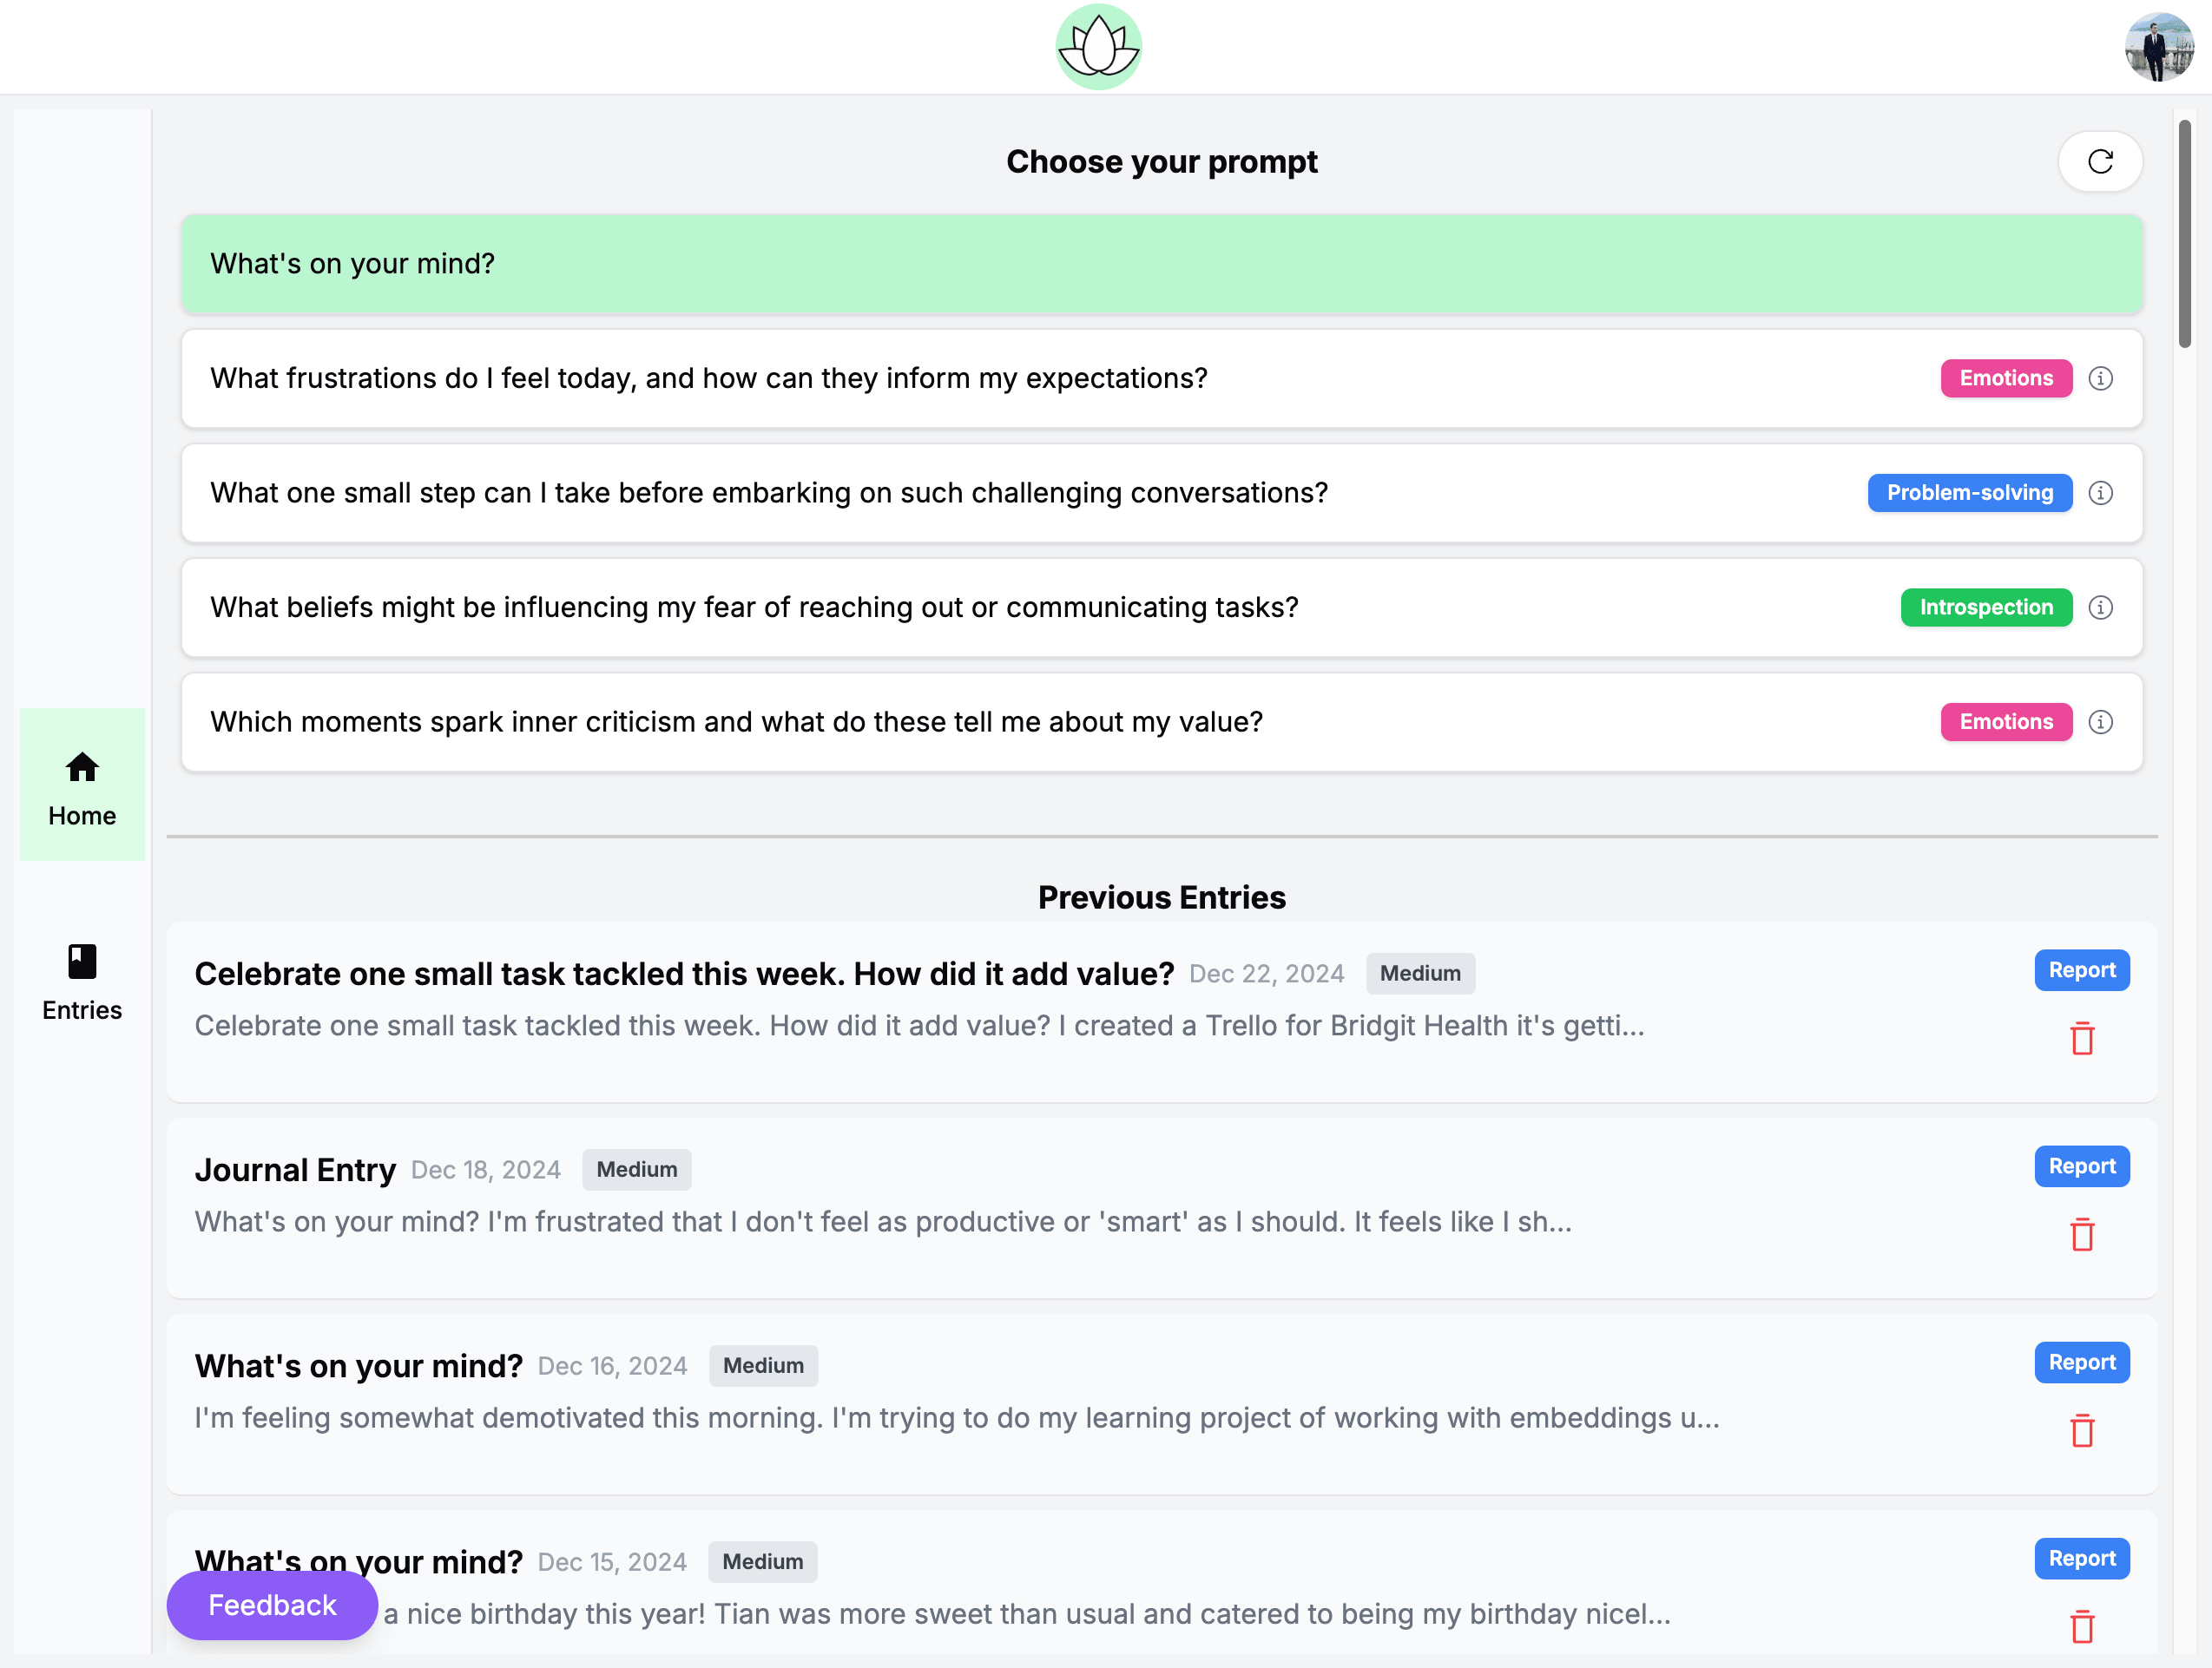The image size is (2212, 1668).
Task: Go to Home in the sidebar
Action: coord(82,785)
